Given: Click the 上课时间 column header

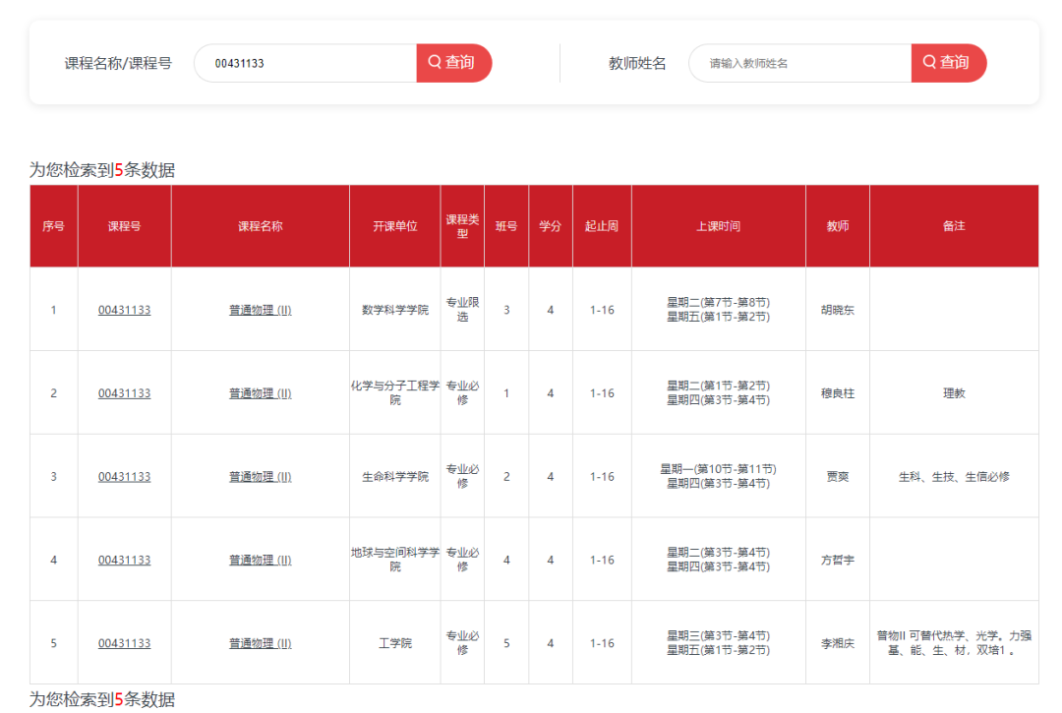Looking at the screenshot, I should point(718,226).
